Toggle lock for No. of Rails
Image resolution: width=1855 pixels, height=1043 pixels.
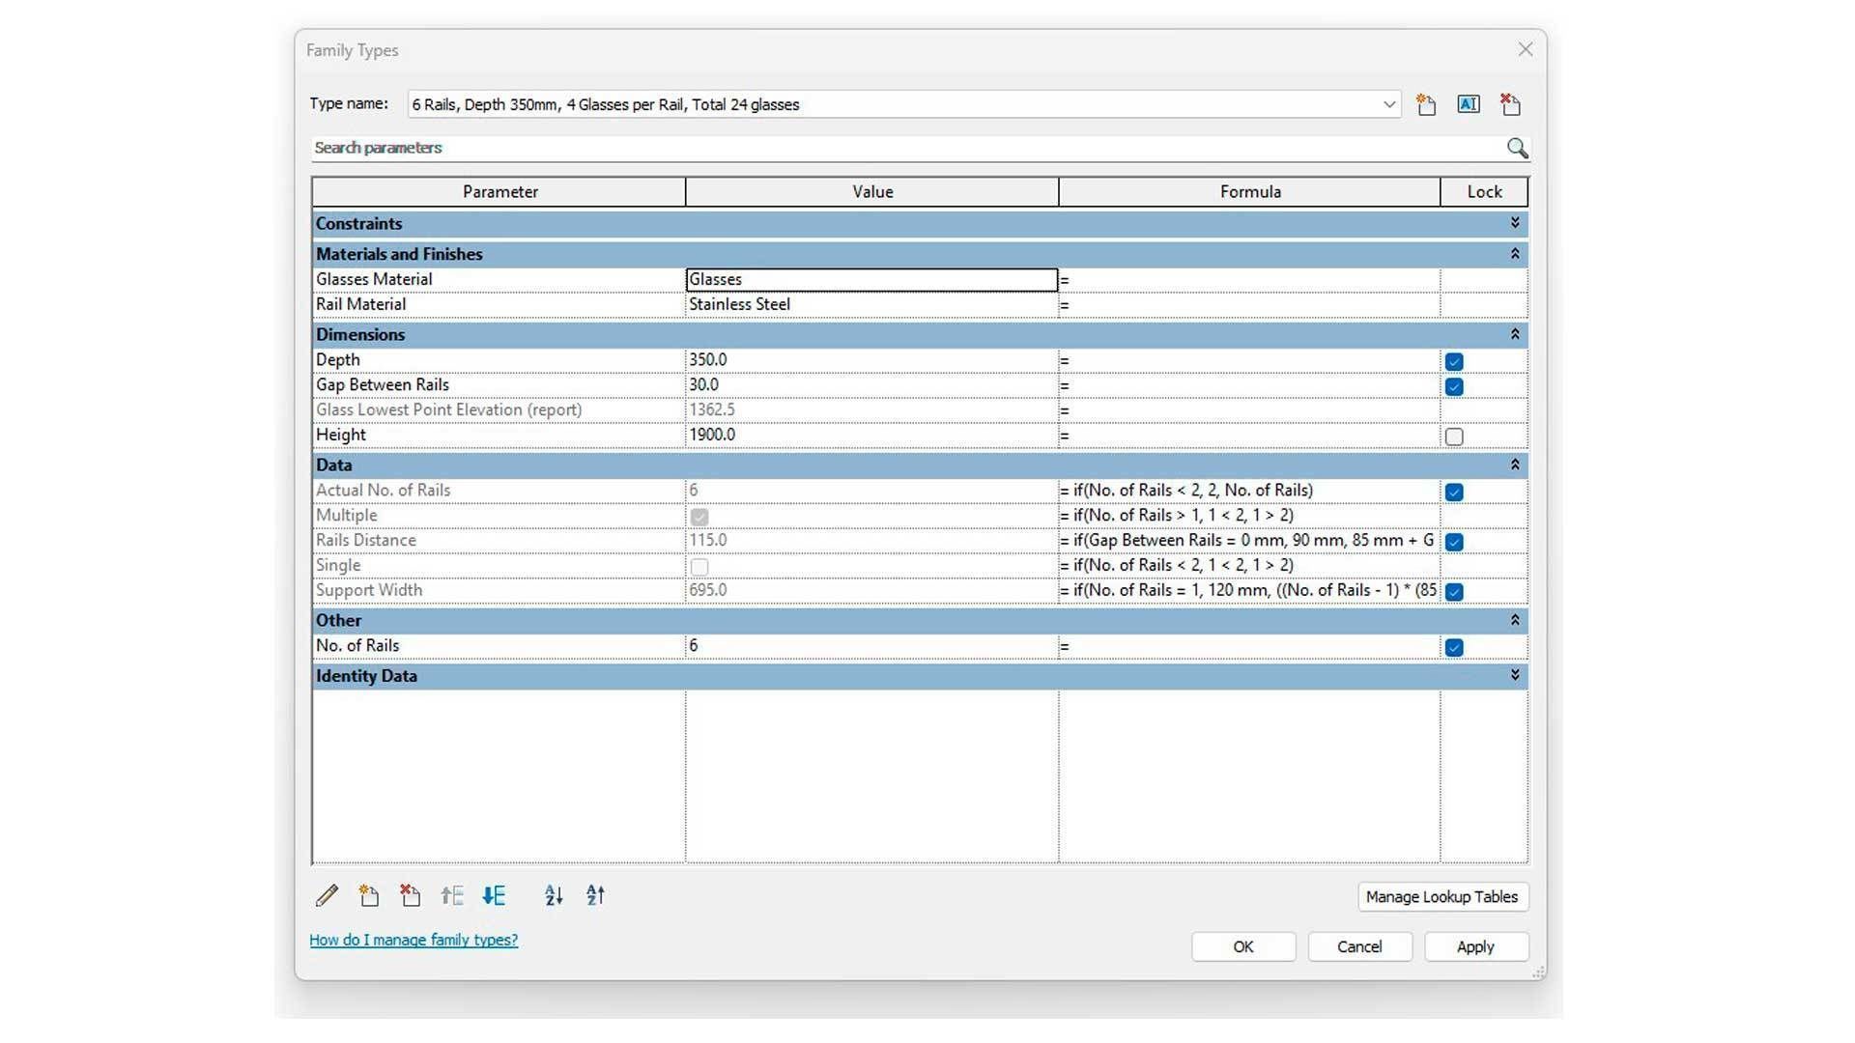click(x=1454, y=647)
